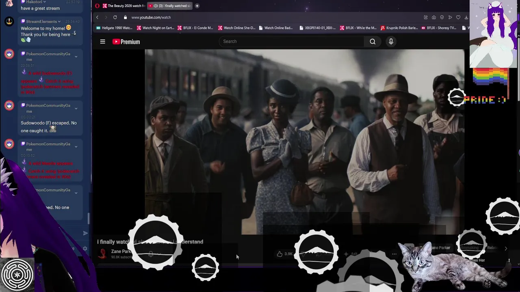Click the edit page icon in address bar
Screen dimensions: 520x292
(x=425, y=17)
